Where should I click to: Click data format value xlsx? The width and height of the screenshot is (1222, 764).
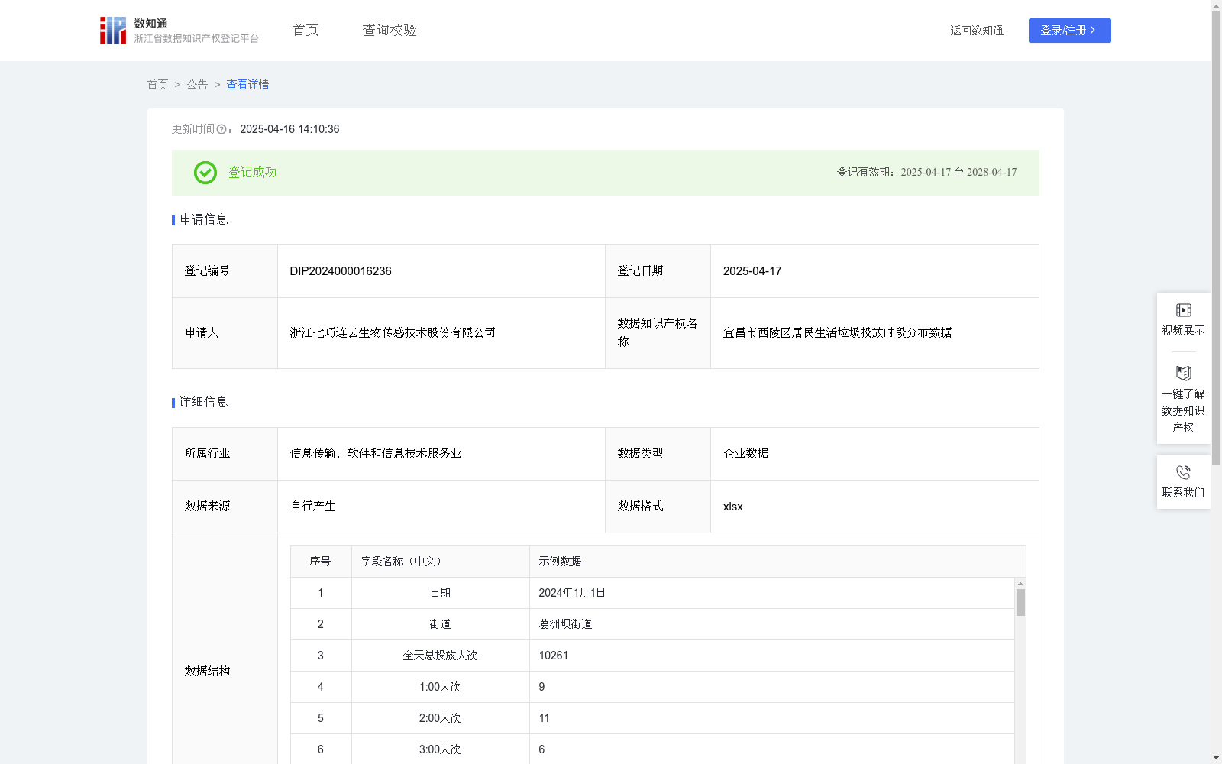(732, 507)
